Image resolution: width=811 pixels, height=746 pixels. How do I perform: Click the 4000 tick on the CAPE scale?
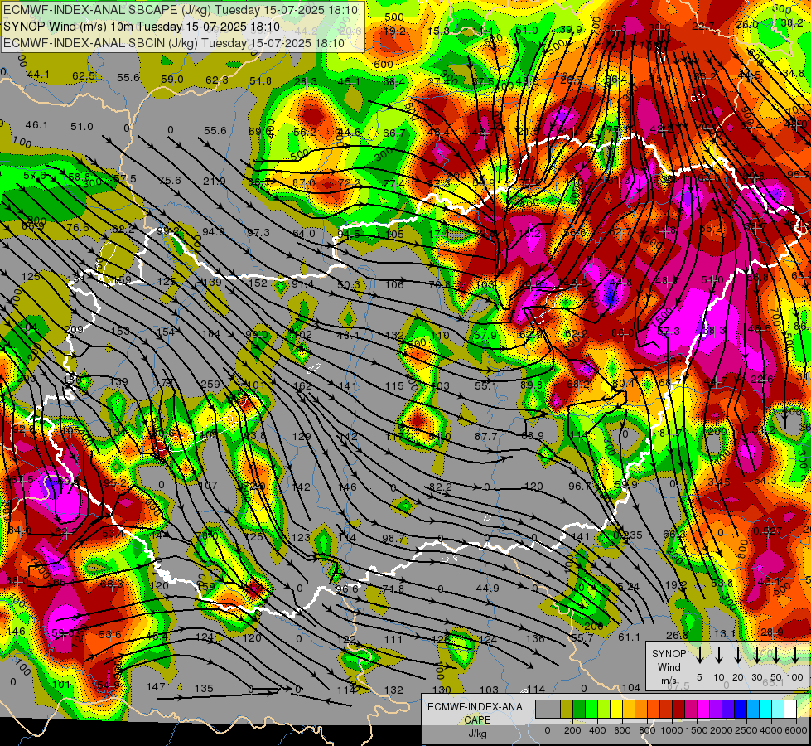[x=772, y=730]
